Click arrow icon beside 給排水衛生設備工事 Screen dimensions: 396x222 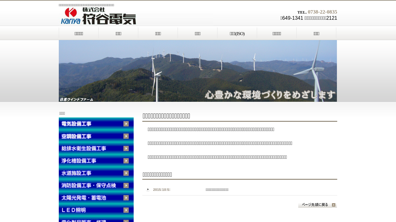tap(126, 149)
